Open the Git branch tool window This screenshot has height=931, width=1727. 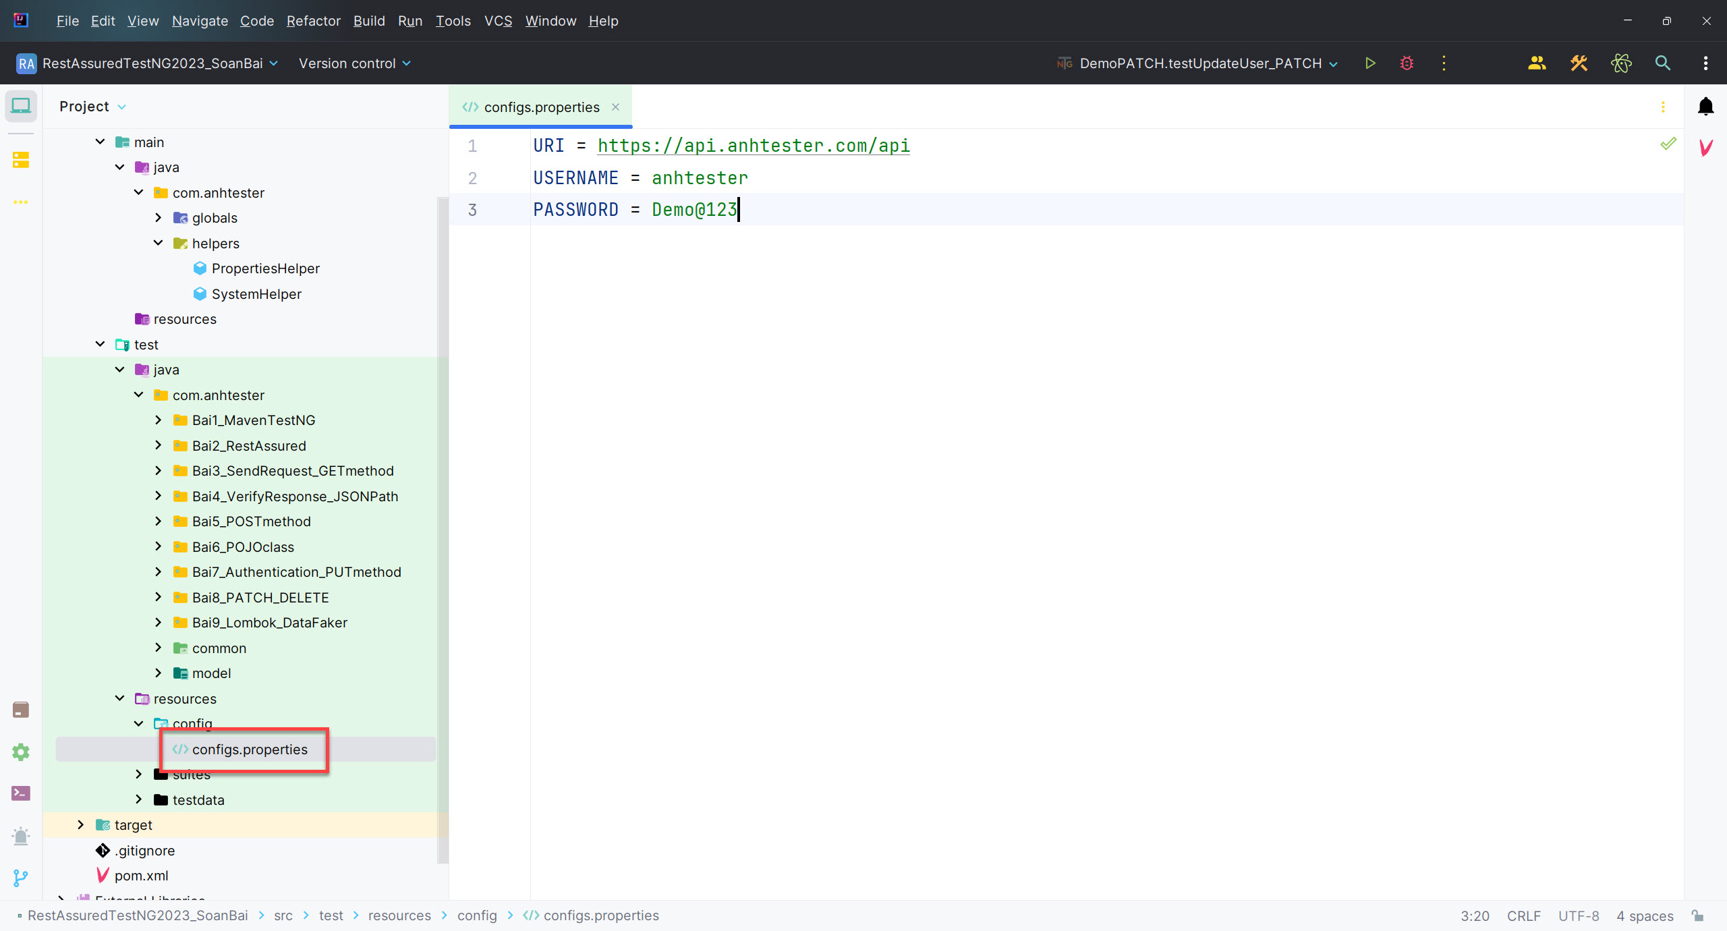20,878
